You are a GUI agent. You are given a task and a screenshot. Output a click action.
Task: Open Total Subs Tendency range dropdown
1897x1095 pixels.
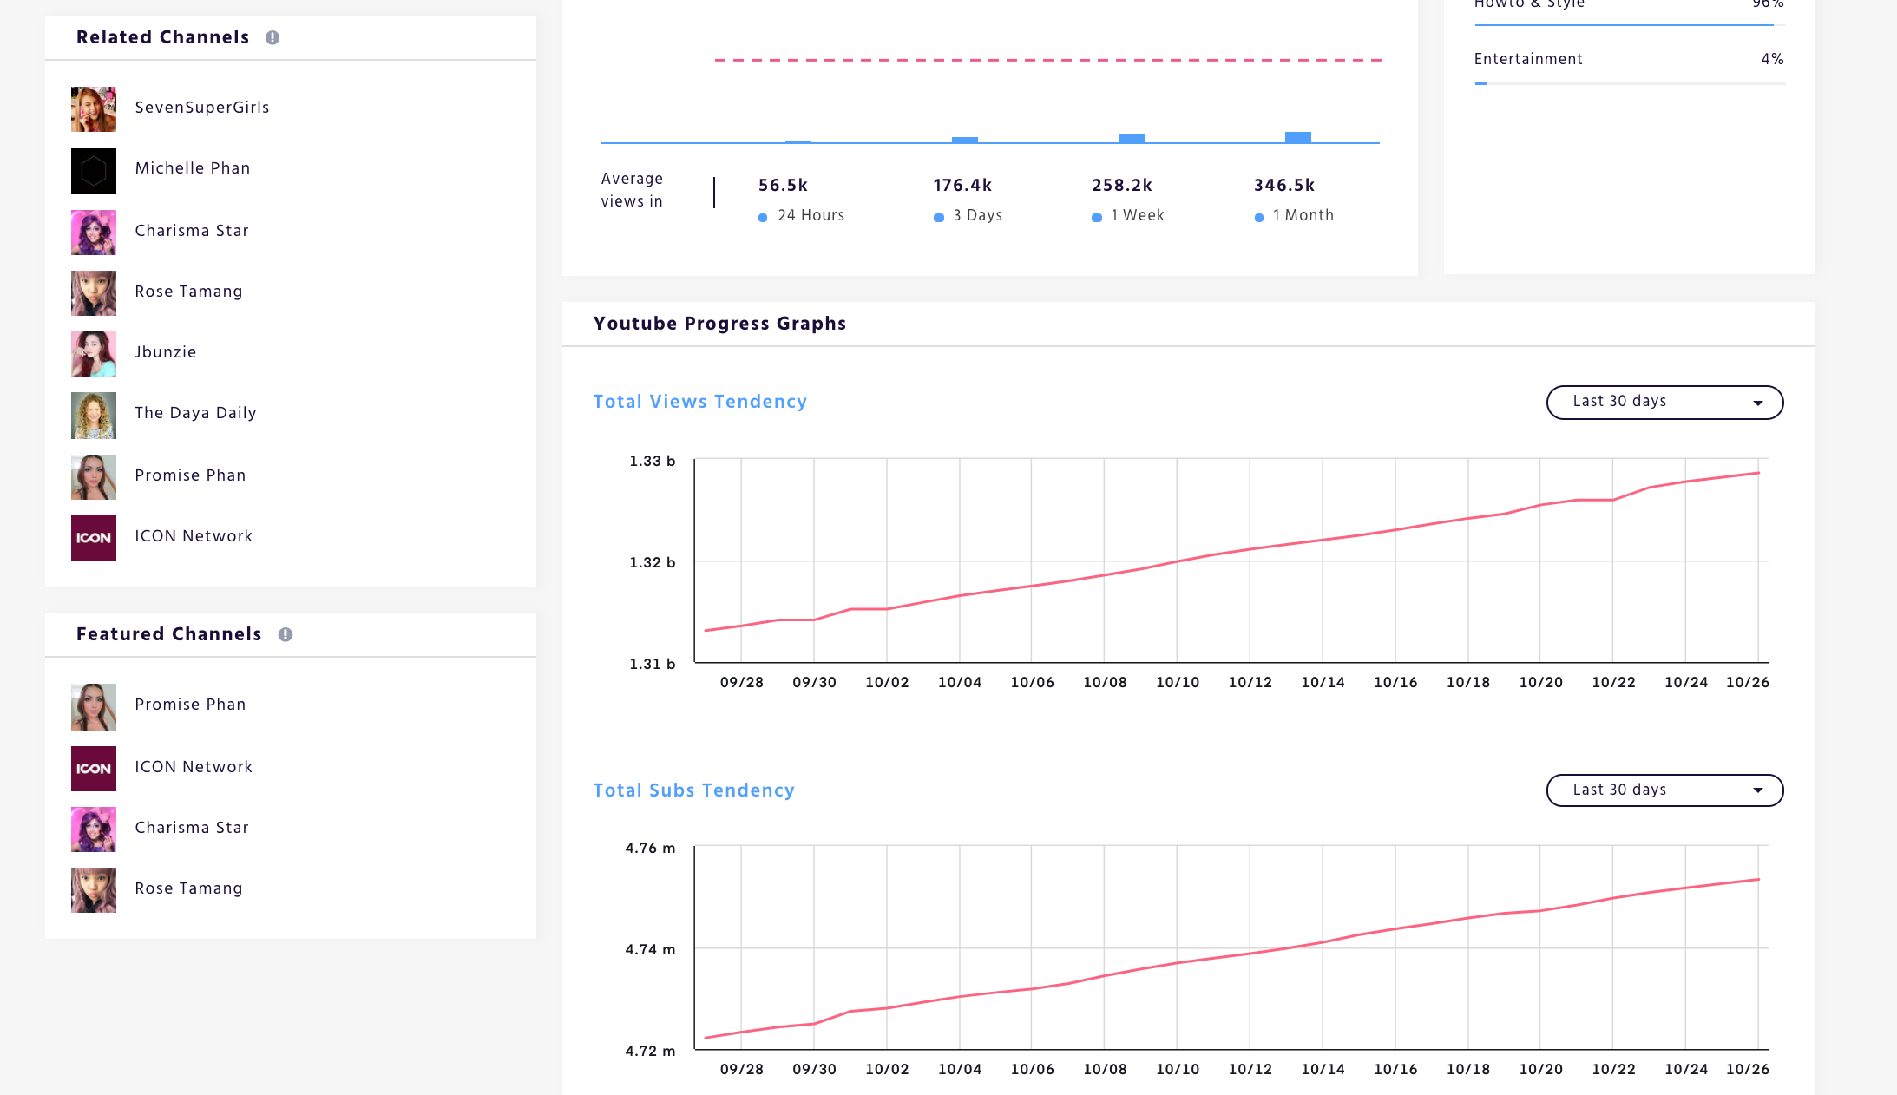1664,790
